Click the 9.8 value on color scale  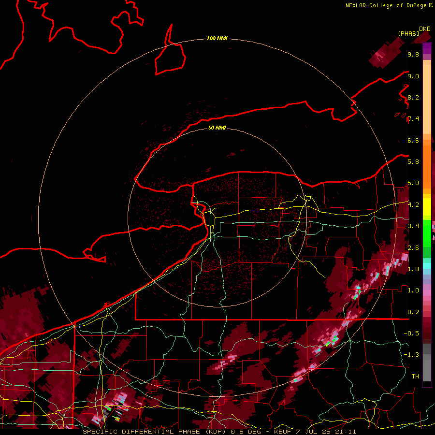413,55
